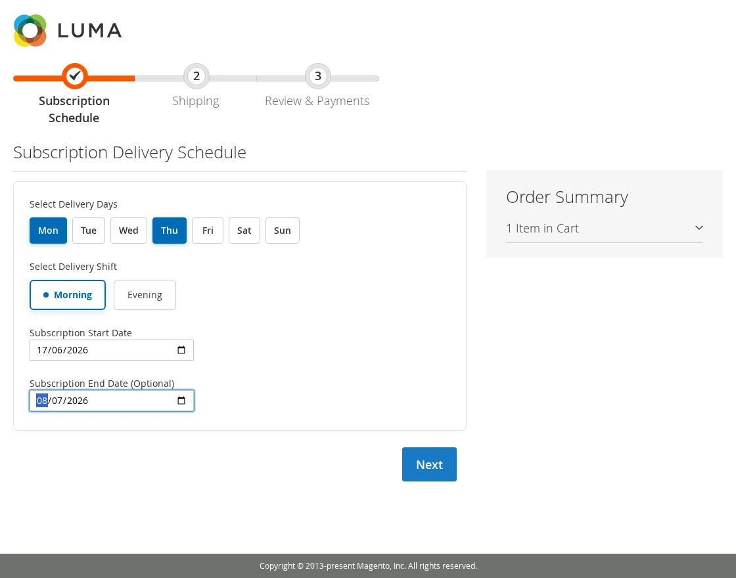Toggle Tue delivery day

(89, 231)
